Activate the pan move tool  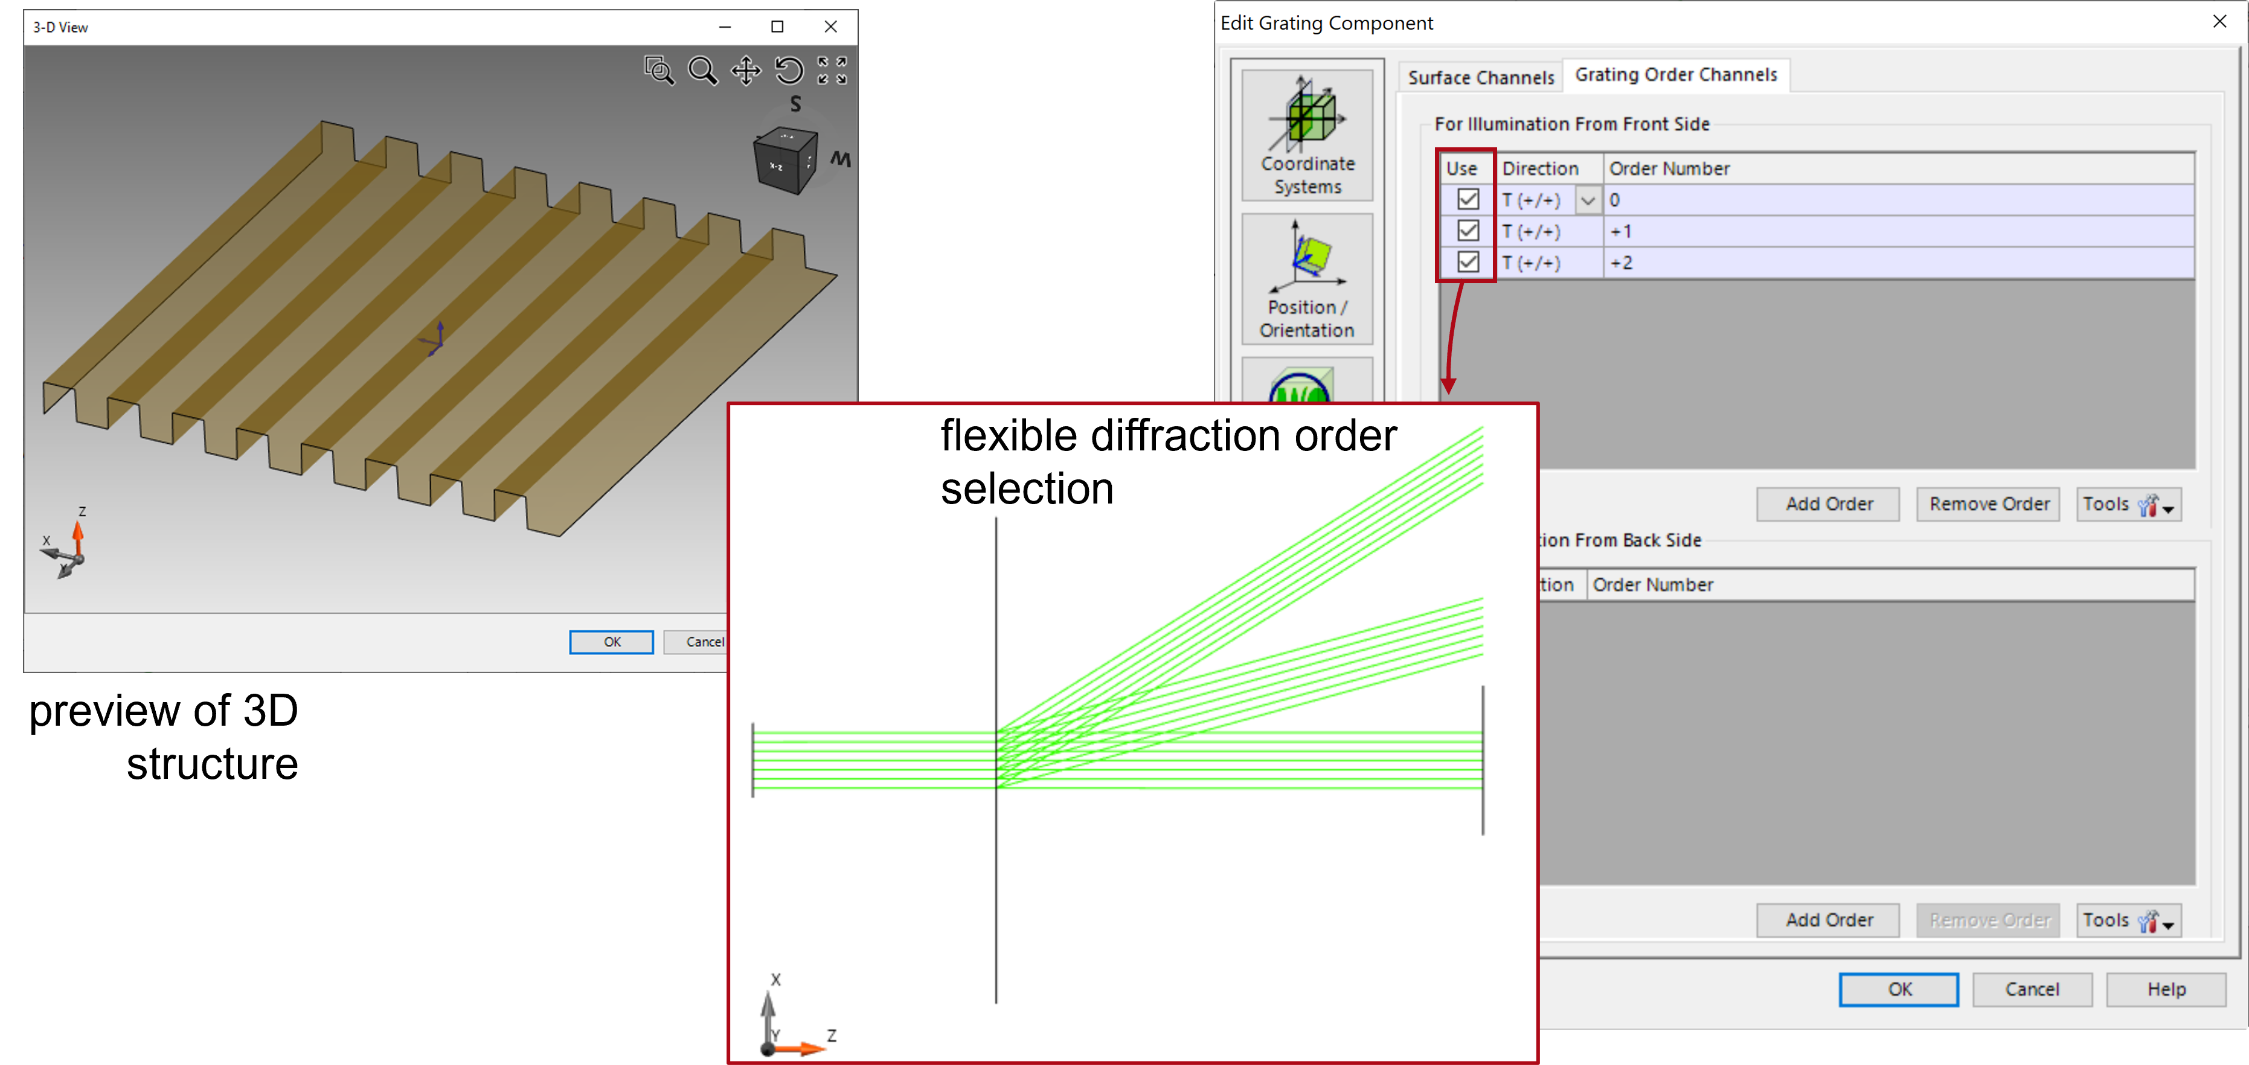[746, 70]
